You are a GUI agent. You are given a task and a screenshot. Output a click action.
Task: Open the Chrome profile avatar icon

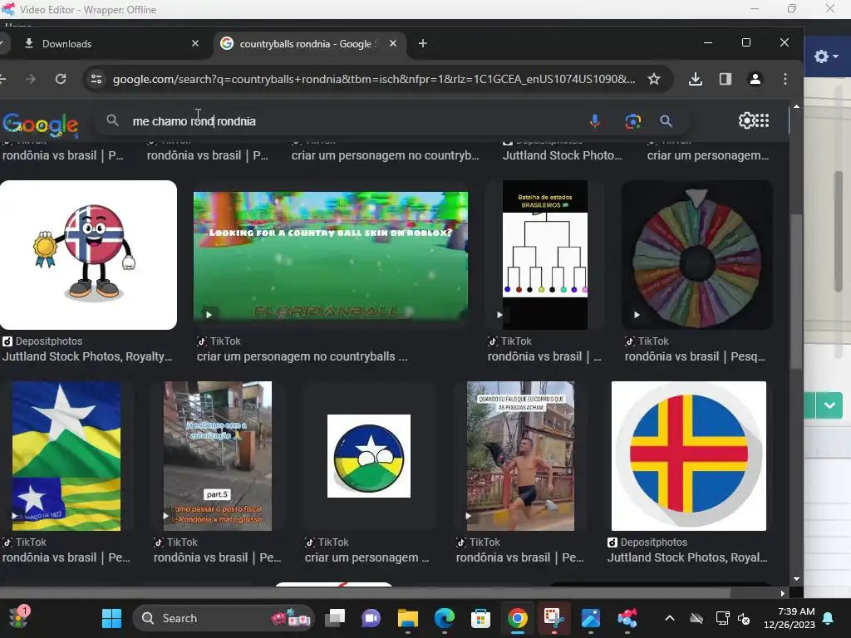[755, 79]
